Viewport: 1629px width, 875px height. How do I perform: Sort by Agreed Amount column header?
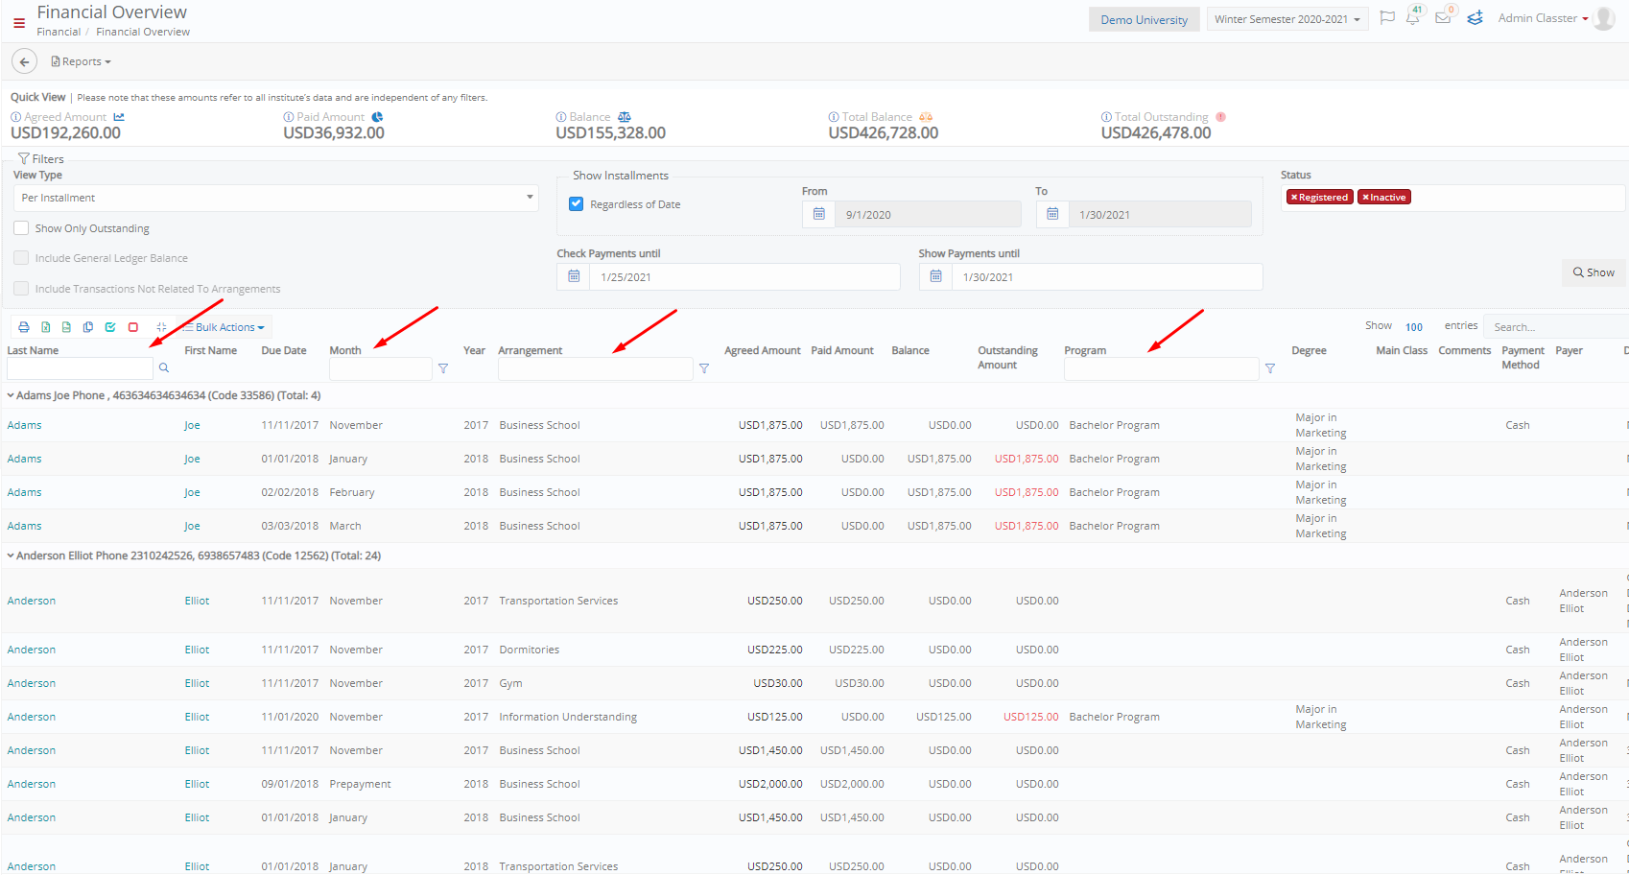coord(763,350)
